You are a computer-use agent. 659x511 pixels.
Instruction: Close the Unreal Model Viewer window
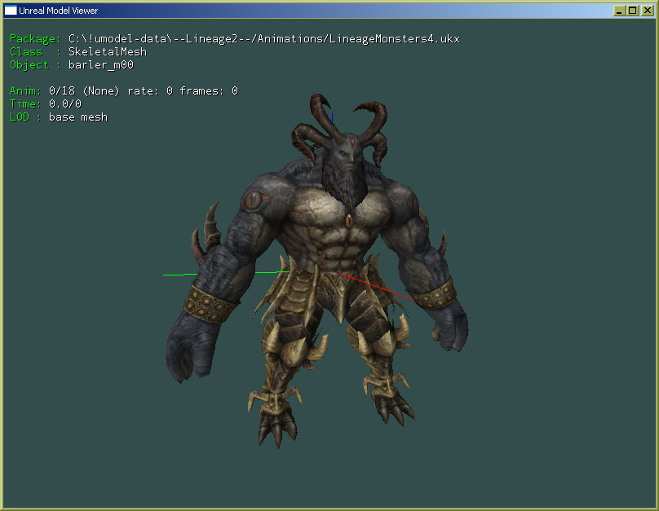click(x=648, y=11)
